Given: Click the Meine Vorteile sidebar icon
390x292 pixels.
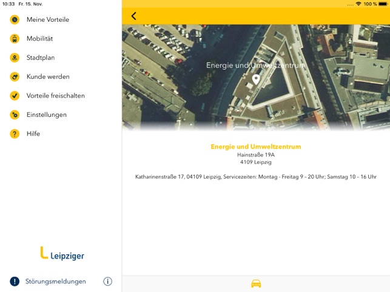Looking at the screenshot, I should point(15,19).
